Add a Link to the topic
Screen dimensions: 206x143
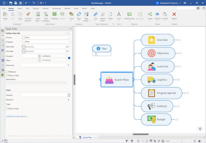point(95,14)
